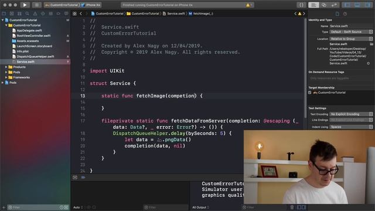
Task: Uncheck CustomErrorTutorial target membership
Action: 310,93
